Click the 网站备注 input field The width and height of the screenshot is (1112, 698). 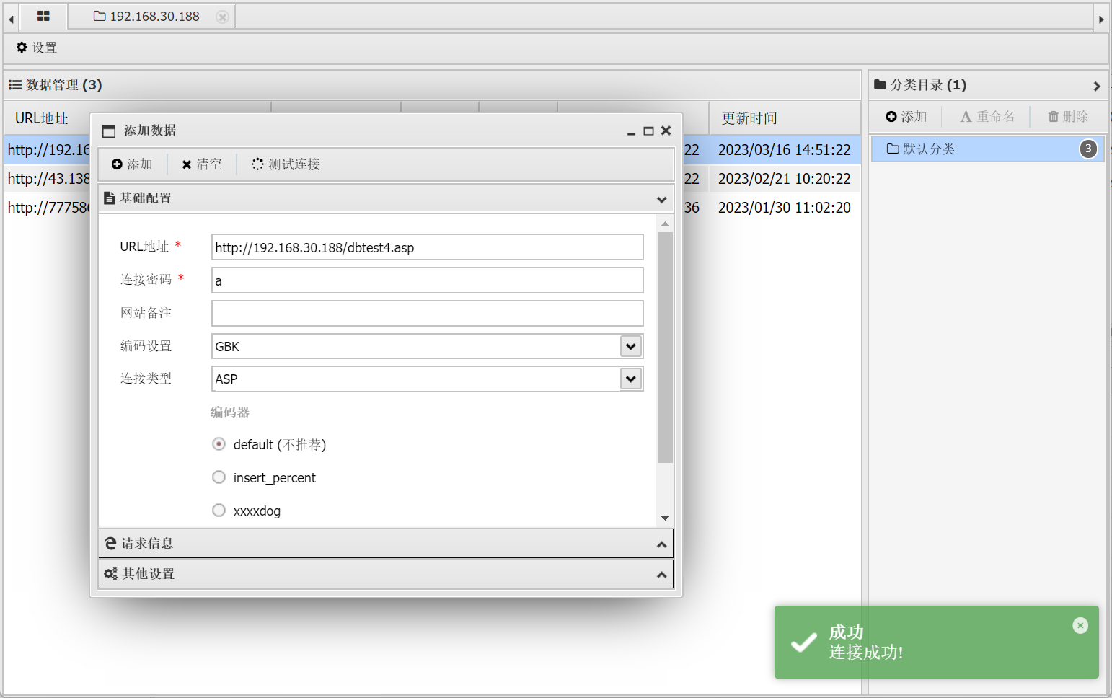(x=428, y=314)
